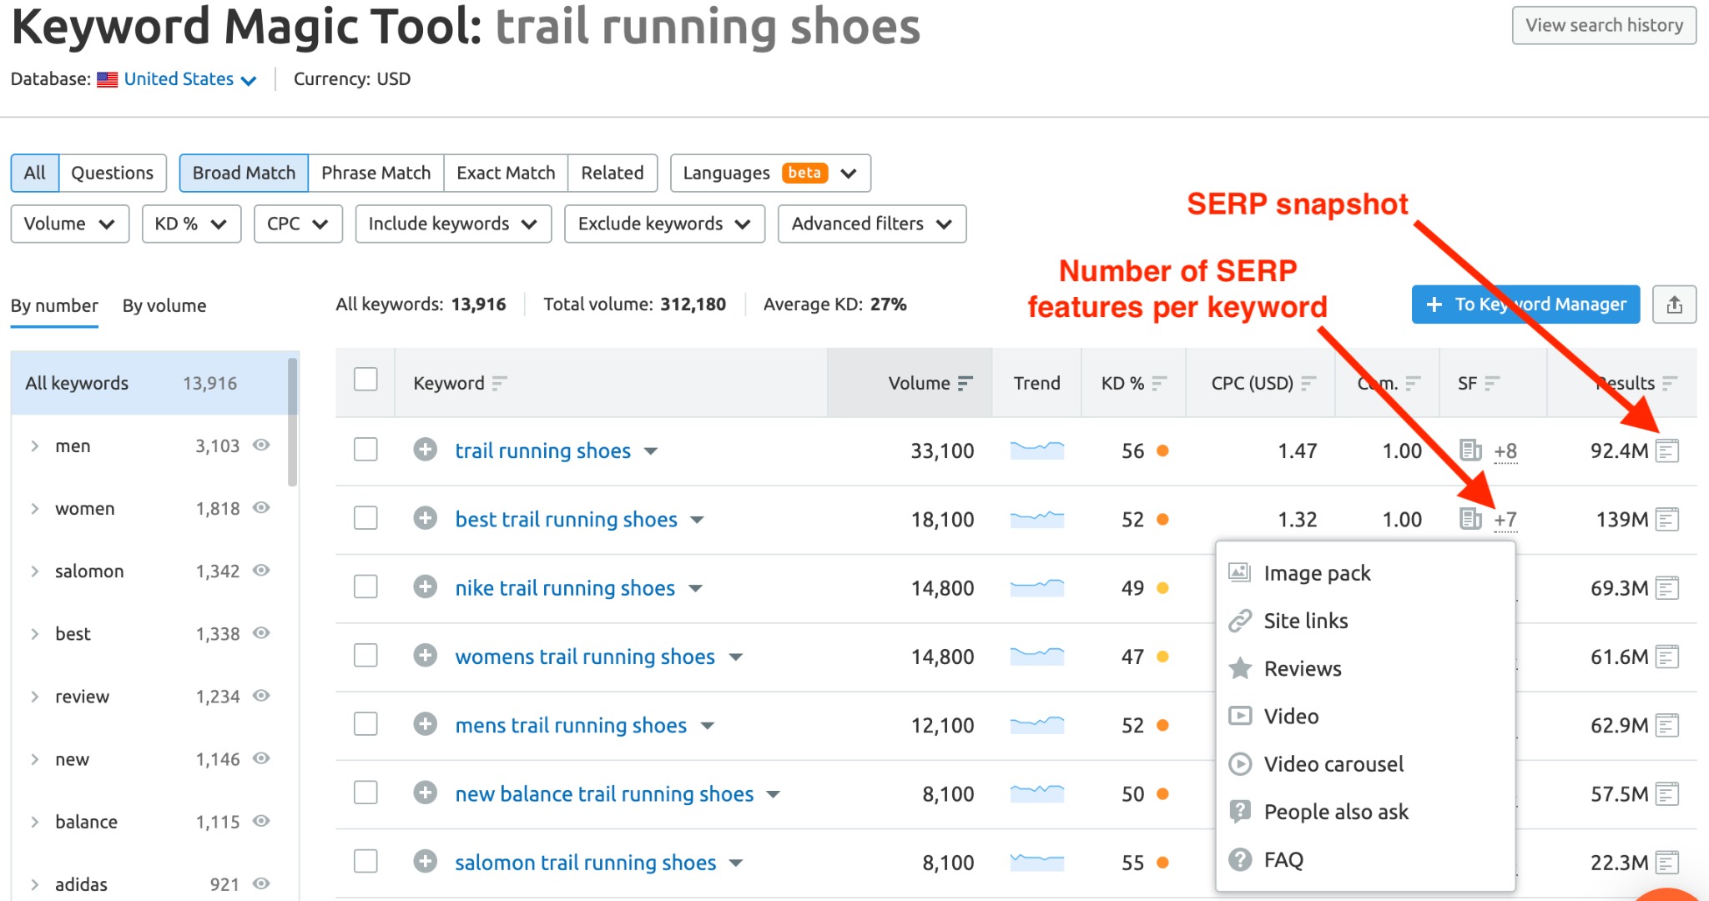Screen dimensions: 1709x901
Task: Expand the women keyword group
Action: (x=35, y=509)
